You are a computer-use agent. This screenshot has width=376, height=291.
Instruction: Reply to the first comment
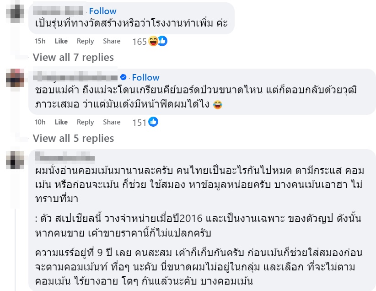(x=86, y=41)
